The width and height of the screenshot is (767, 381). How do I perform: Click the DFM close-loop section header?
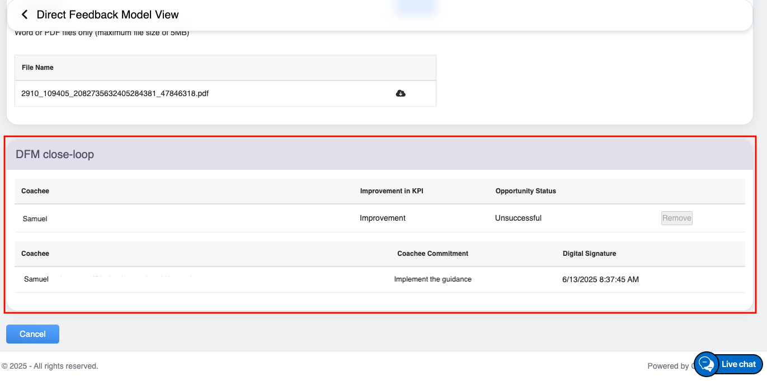(x=55, y=154)
